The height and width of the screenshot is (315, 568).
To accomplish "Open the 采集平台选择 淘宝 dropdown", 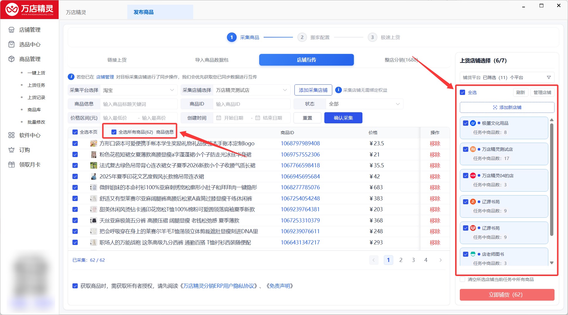I will coord(139,90).
